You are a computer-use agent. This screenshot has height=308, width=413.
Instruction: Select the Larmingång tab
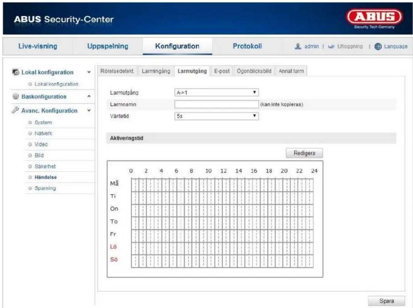coord(156,71)
